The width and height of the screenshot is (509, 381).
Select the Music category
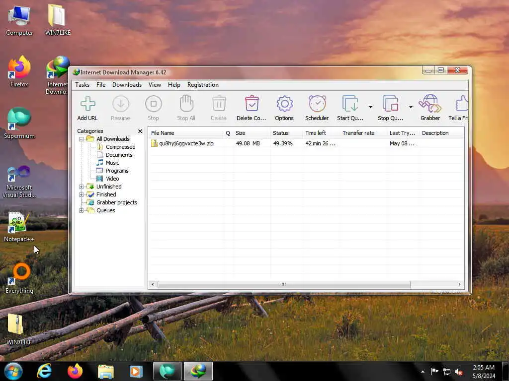[112, 163]
